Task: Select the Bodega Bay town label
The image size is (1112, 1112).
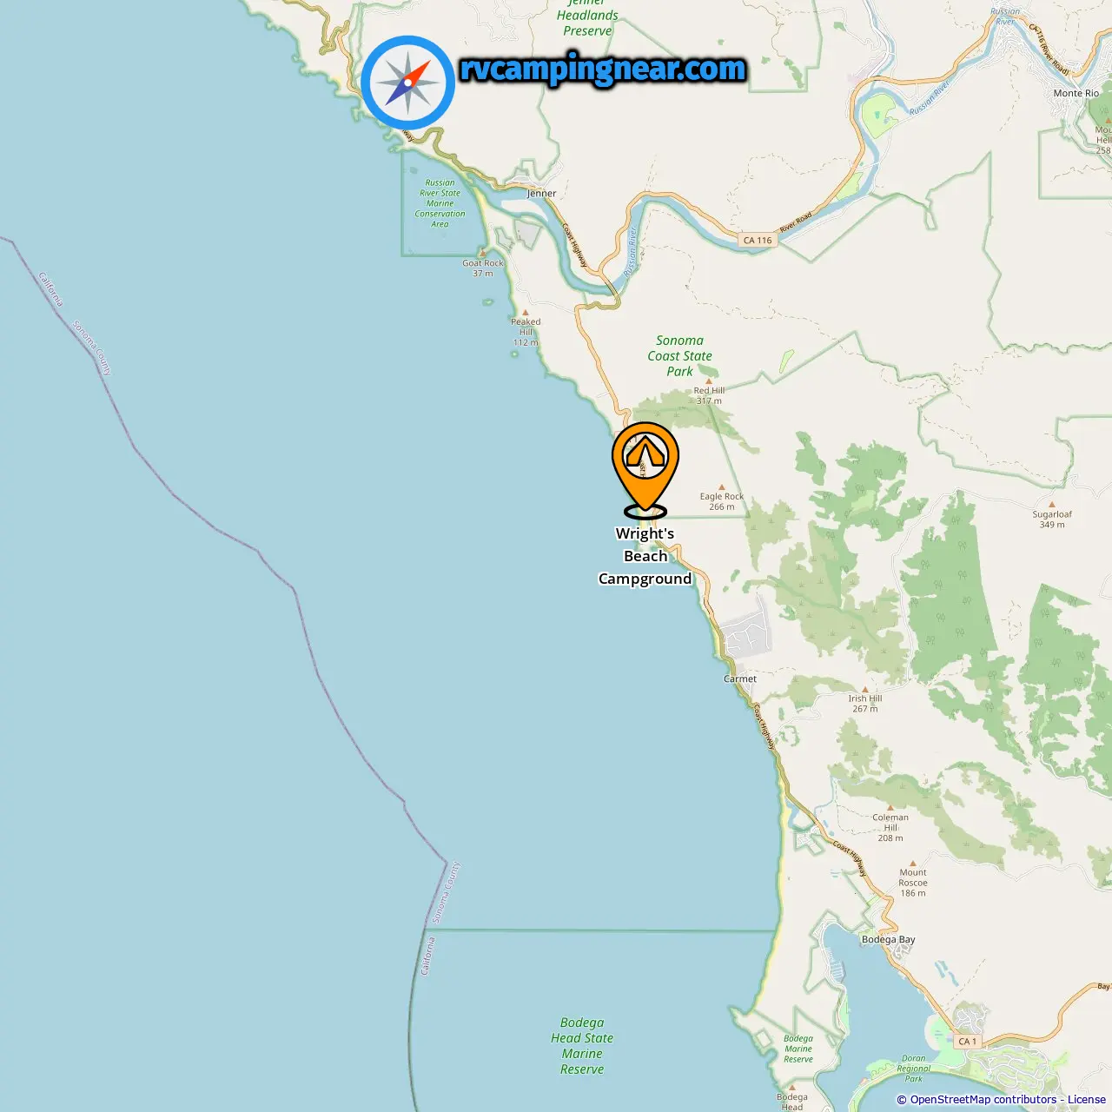Action: pyautogui.click(x=888, y=940)
